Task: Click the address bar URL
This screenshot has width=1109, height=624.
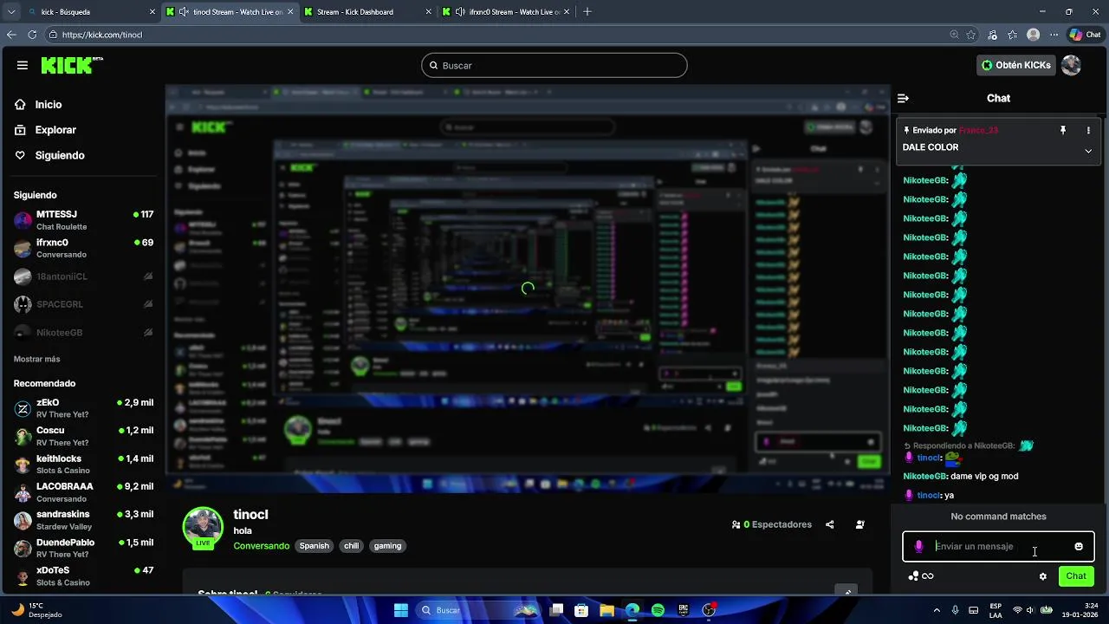Action: coord(102,35)
